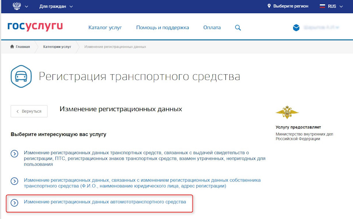Open «Изменение регистрационных данных автомототранспортного средства» link
Image resolution: width=353 pixels, height=219 pixels.
(105, 202)
